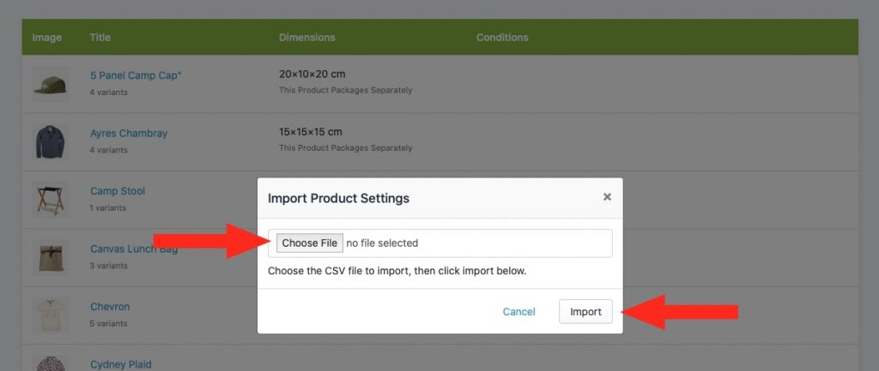Image resolution: width=879 pixels, height=371 pixels.
Task: Click the chambray shirt thumbnail
Action: pos(50,142)
